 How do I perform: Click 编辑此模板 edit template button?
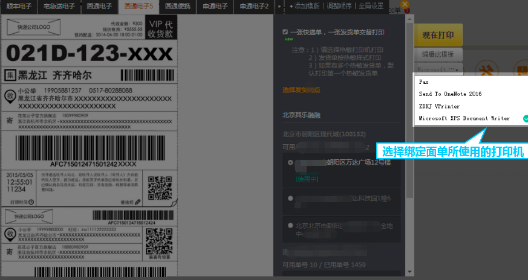tap(438, 54)
